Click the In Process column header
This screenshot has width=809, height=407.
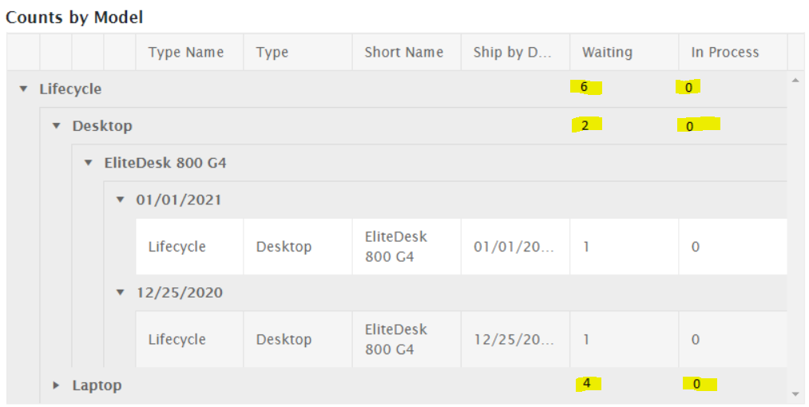[724, 53]
